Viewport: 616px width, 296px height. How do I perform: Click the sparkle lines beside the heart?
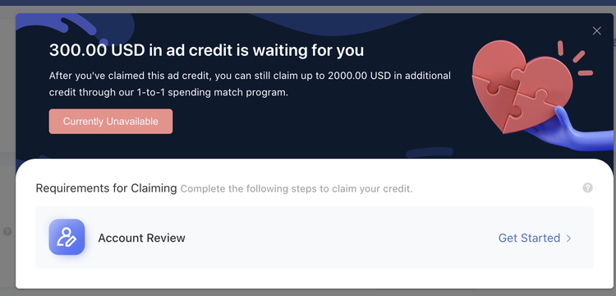pyautogui.click(x=576, y=58)
